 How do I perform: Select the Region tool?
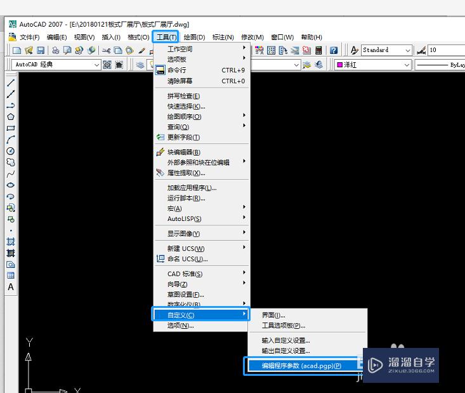coord(11,264)
